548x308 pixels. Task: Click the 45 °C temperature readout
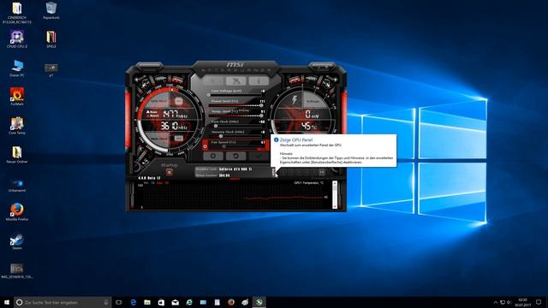[x=309, y=126]
